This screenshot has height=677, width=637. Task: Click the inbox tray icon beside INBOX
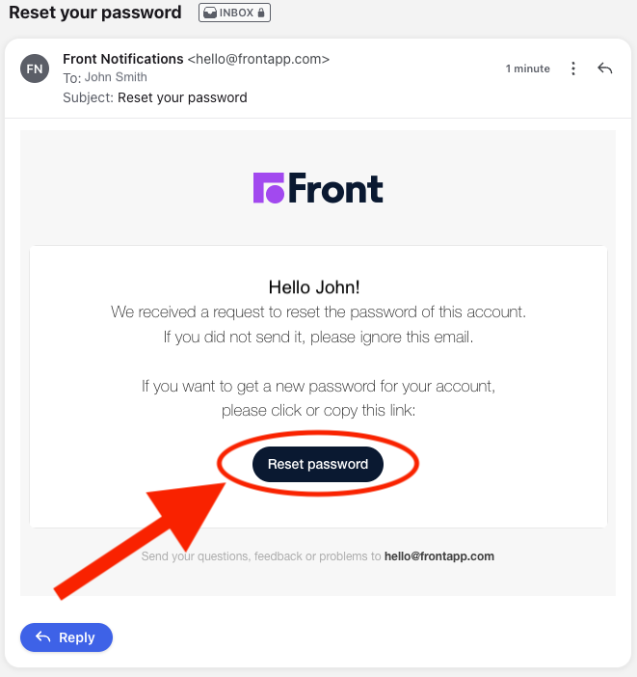pos(209,14)
